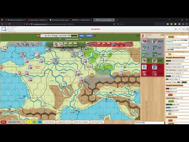Click the September 1940 date label
This screenshot has height=142, width=189.
coord(14,122)
